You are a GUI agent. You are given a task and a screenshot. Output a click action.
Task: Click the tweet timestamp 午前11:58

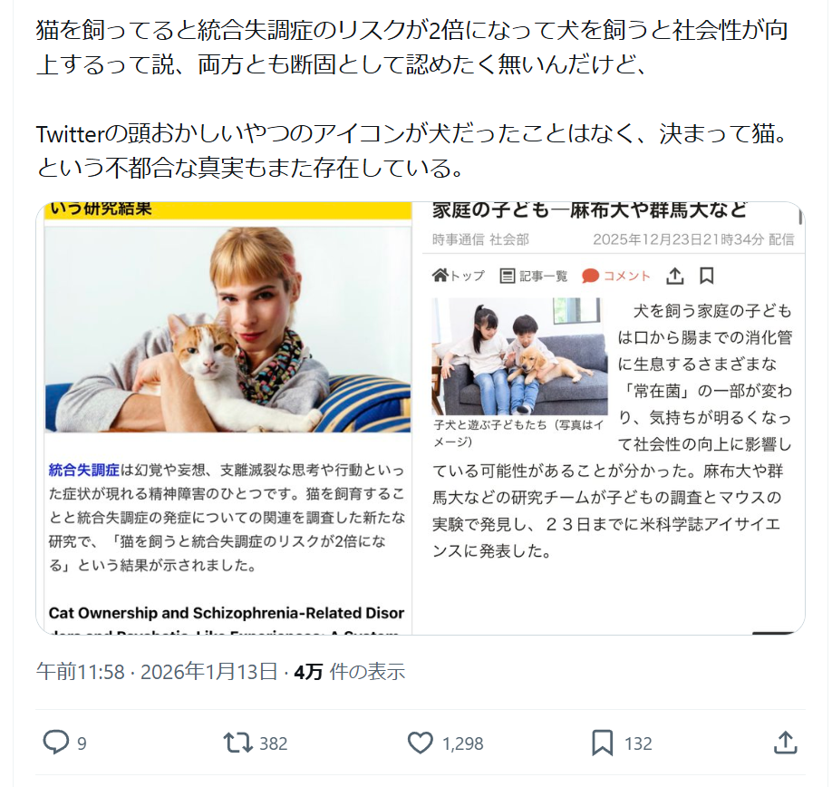[80, 671]
